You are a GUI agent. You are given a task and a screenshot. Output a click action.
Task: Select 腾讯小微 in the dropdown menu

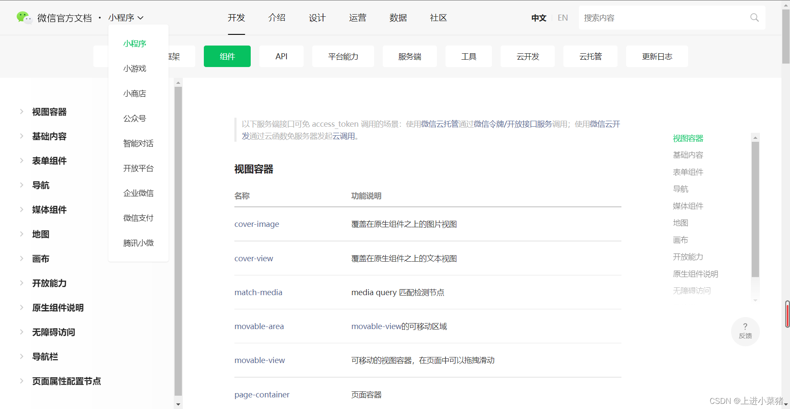pyautogui.click(x=138, y=243)
